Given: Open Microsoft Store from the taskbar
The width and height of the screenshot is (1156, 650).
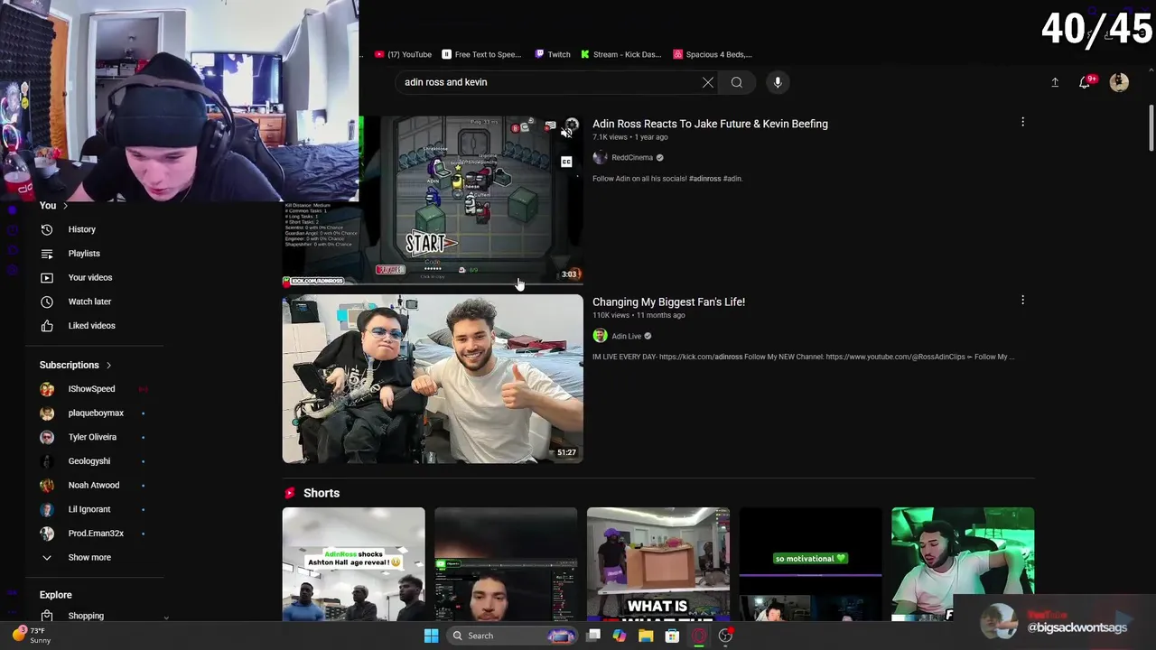Looking at the screenshot, I should (x=672, y=636).
